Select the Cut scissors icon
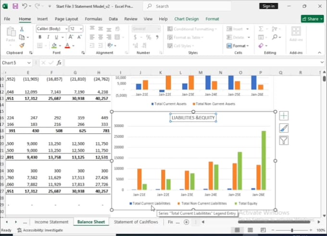The height and width of the screenshot is (236, 327). (x=22, y=29)
